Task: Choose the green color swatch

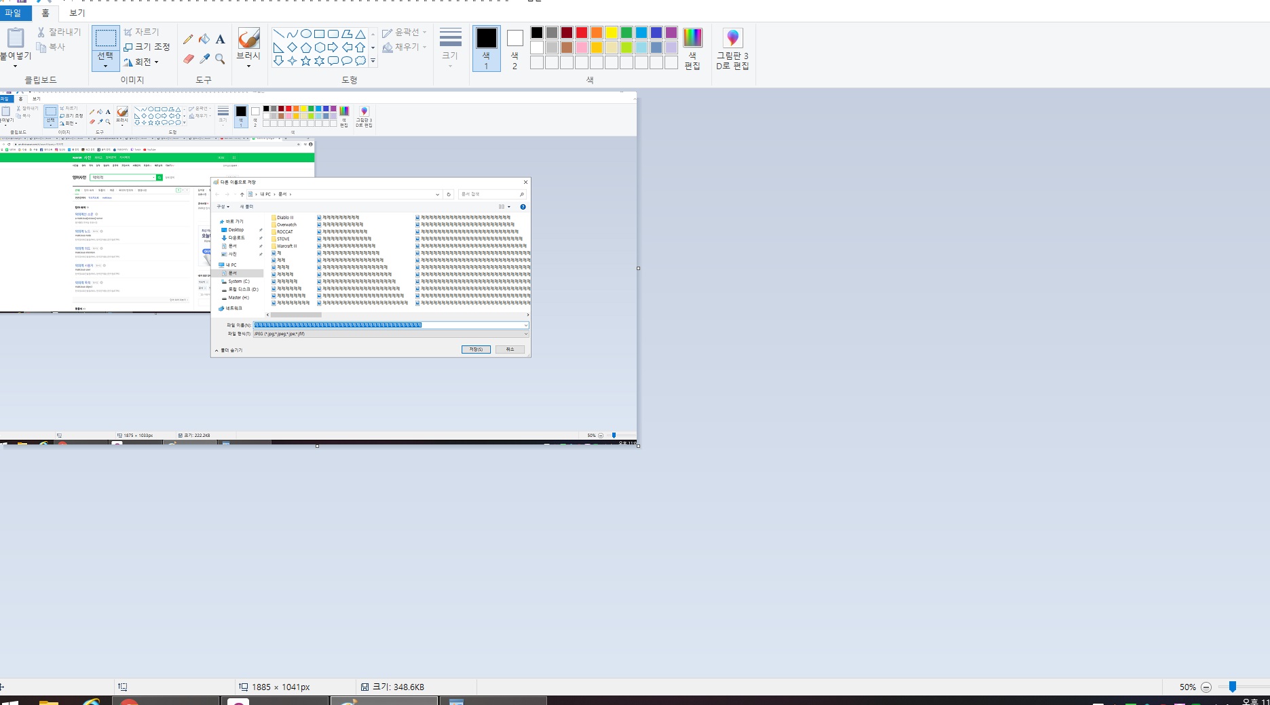Action: (x=627, y=33)
